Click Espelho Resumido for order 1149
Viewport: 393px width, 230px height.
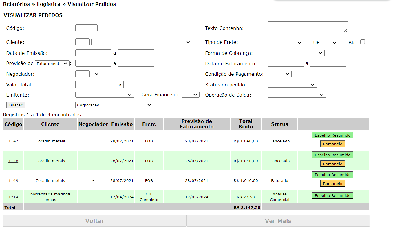(x=332, y=175)
